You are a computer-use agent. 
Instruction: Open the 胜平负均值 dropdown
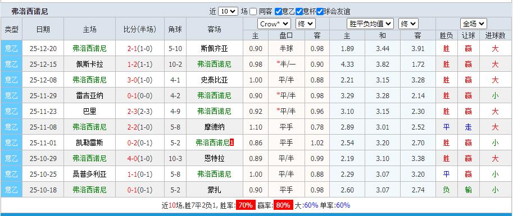pyautogui.click(x=370, y=24)
